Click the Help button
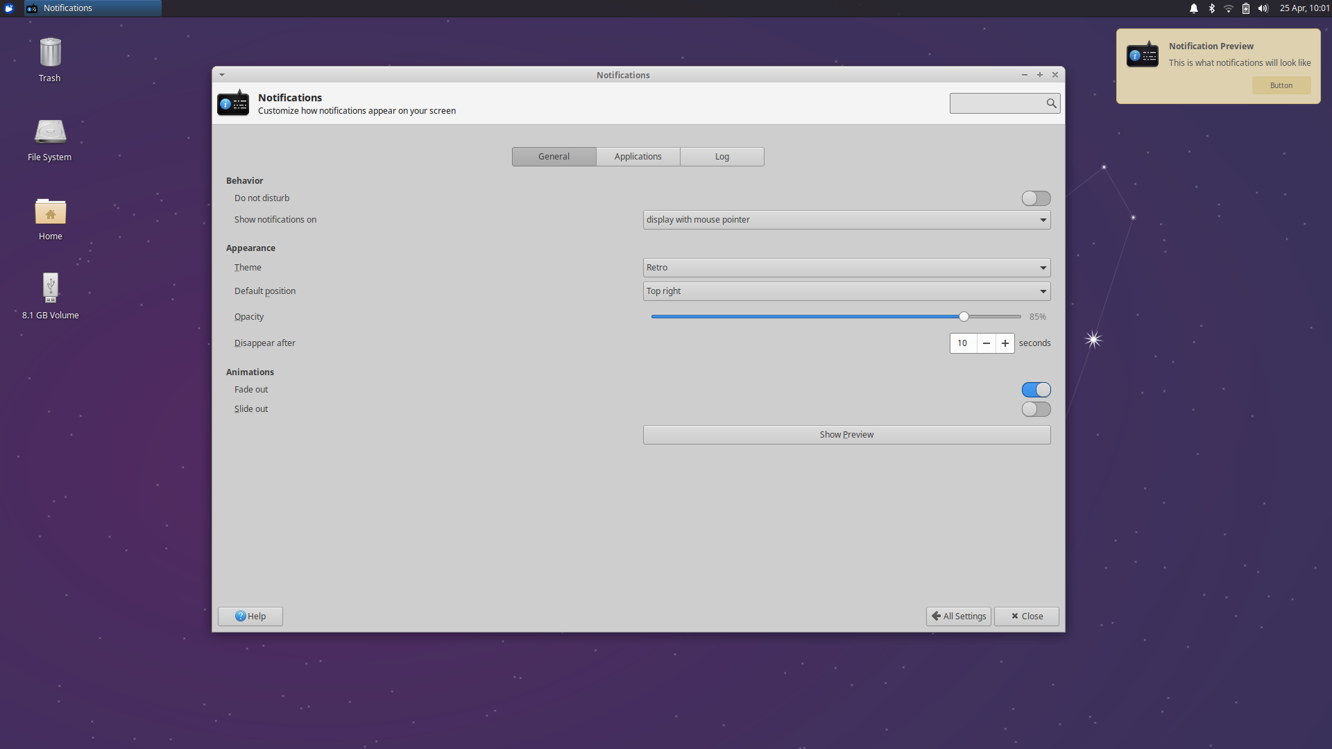The height and width of the screenshot is (749, 1332). point(250,617)
